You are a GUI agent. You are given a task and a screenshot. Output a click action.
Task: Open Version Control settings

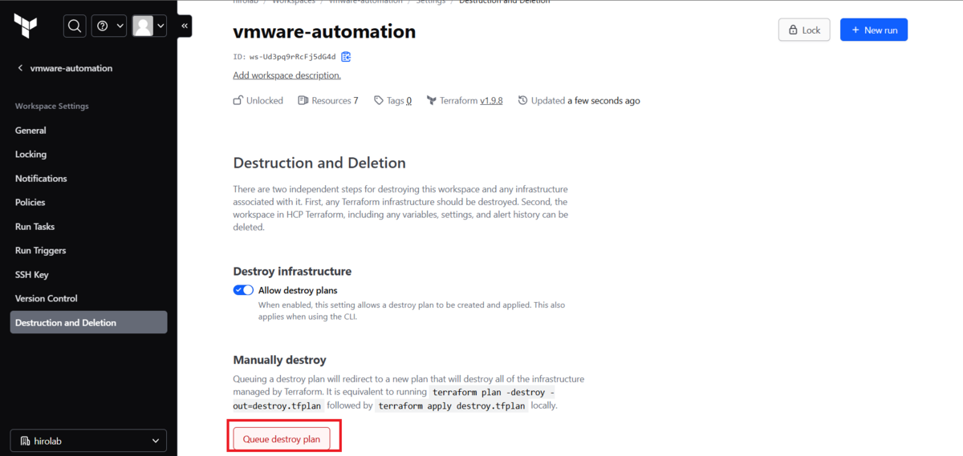pyautogui.click(x=47, y=299)
